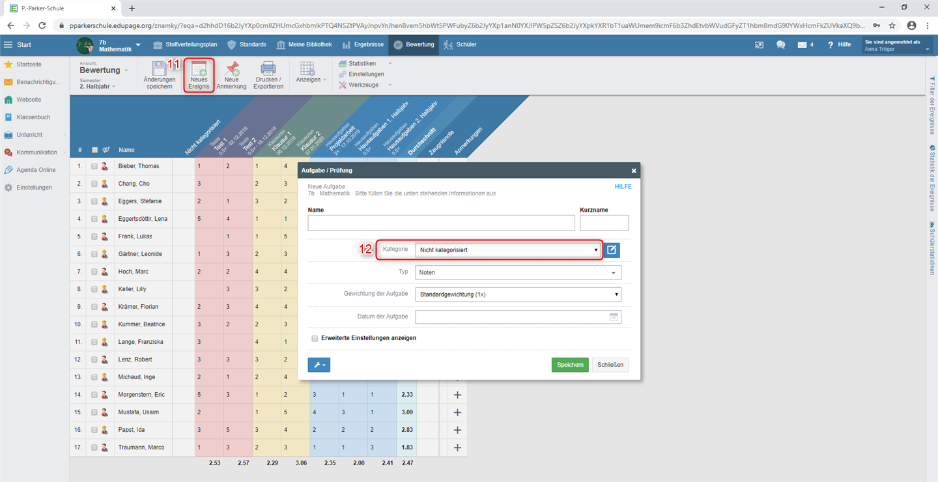Check the box for Hoch, Marc
The width and height of the screenshot is (938, 482).
(x=94, y=272)
